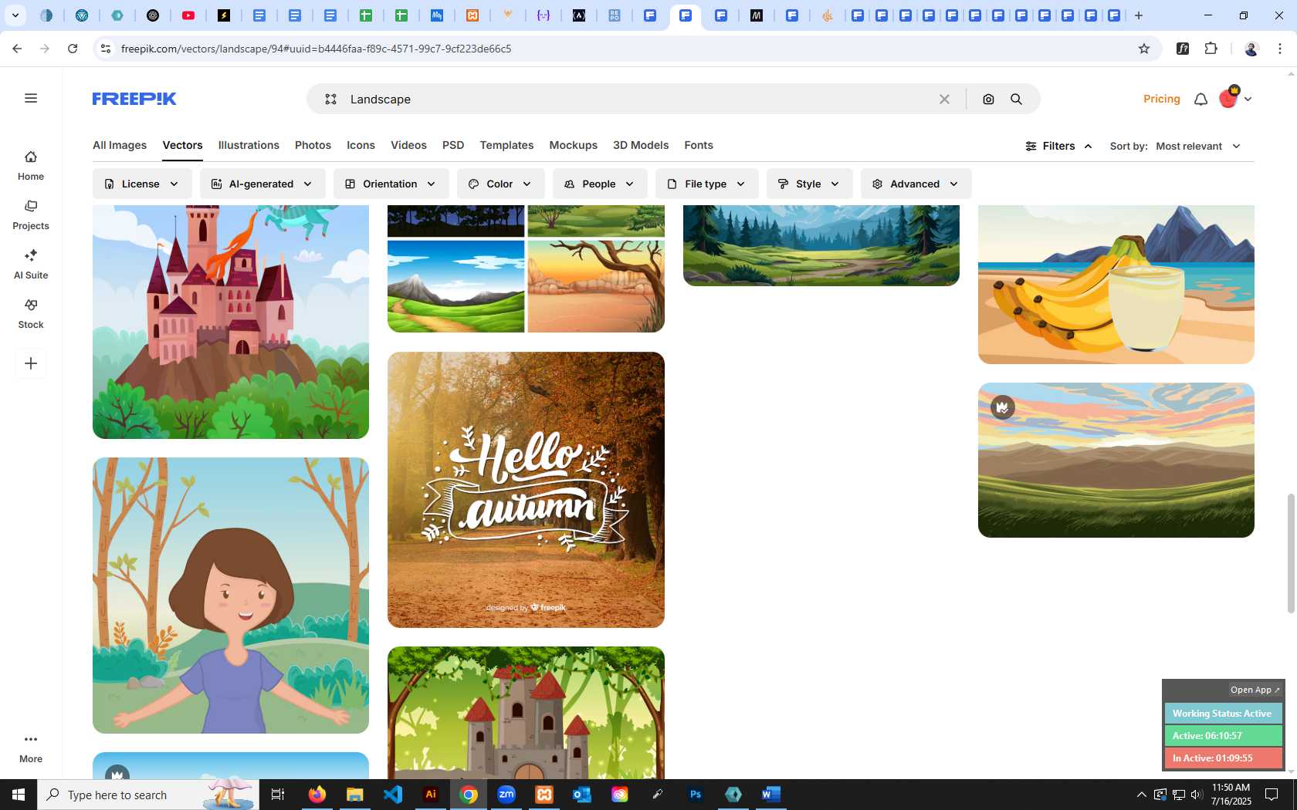Open Adobe Illustrator from the taskbar

431,795
